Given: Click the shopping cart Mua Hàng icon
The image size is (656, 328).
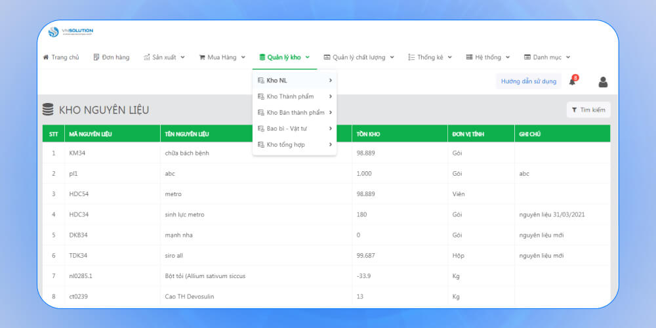Looking at the screenshot, I should (202, 58).
